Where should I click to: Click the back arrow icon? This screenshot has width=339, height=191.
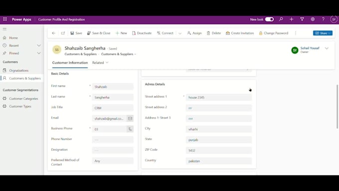point(54,33)
